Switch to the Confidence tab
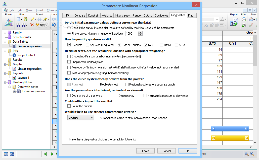The height and width of the screenshot is (160, 259). pos(161,16)
